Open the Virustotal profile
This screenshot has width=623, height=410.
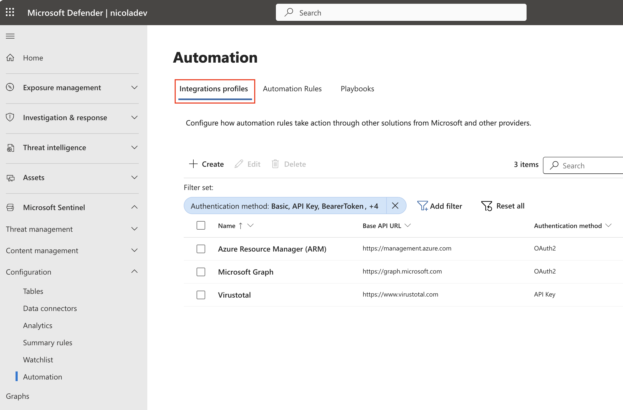click(234, 295)
